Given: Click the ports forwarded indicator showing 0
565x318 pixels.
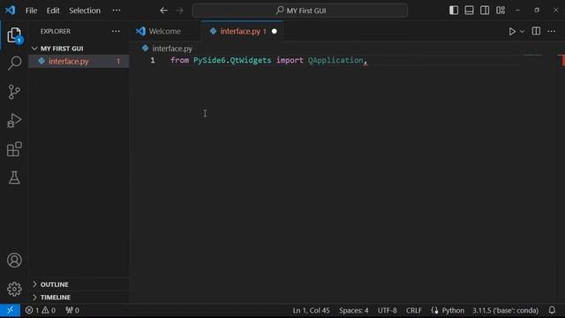Looking at the screenshot, I should pyautogui.click(x=72, y=310).
